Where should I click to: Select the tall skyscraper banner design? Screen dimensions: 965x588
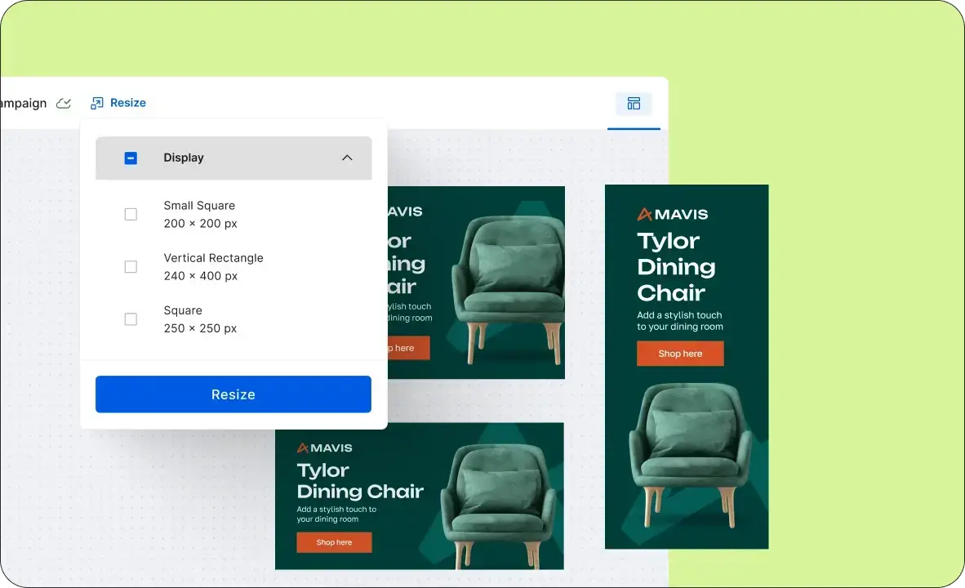(687, 367)
